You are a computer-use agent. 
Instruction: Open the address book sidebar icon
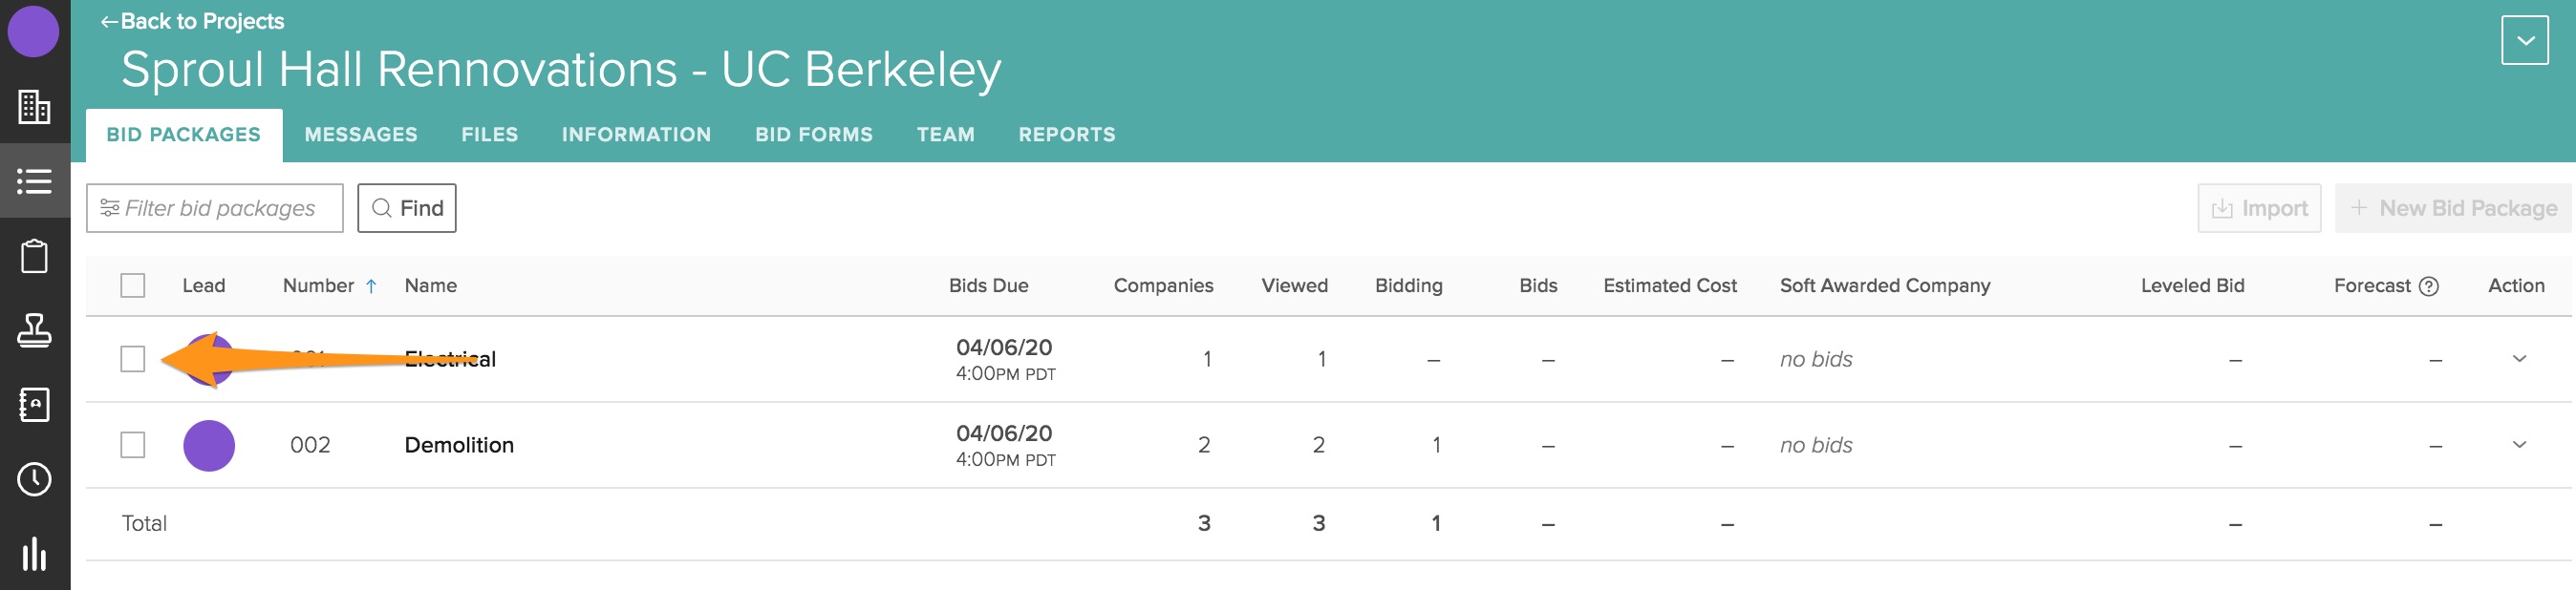[34, 405]
